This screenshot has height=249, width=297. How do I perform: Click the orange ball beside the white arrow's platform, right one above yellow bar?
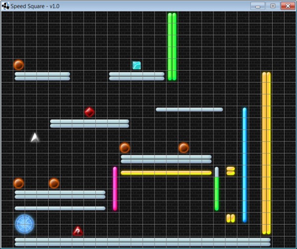pyautogui.click(x=184, y=148)
